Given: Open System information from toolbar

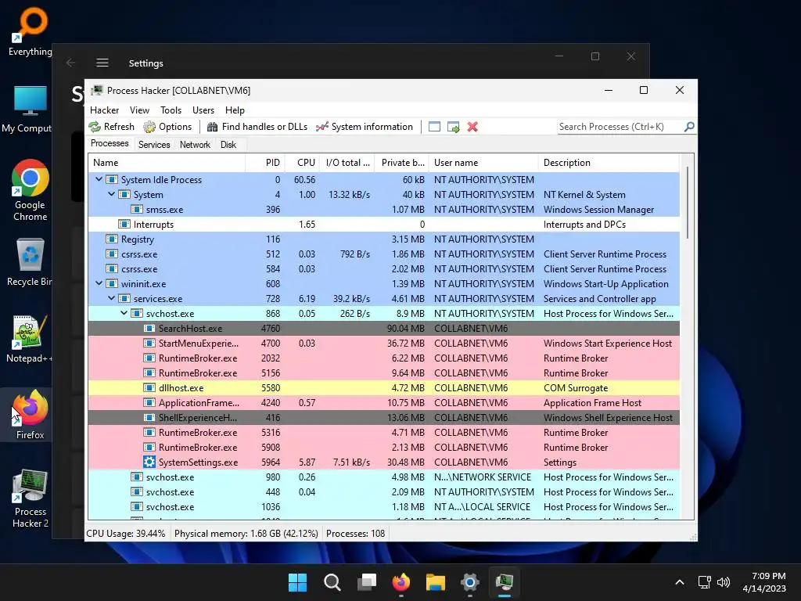Looking at the screenshot, I should point(365,127).
